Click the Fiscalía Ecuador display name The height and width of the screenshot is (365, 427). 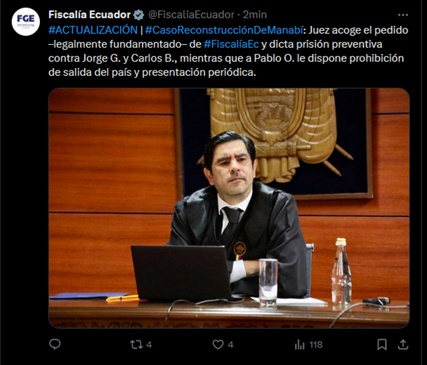click(x=90, y=15)
